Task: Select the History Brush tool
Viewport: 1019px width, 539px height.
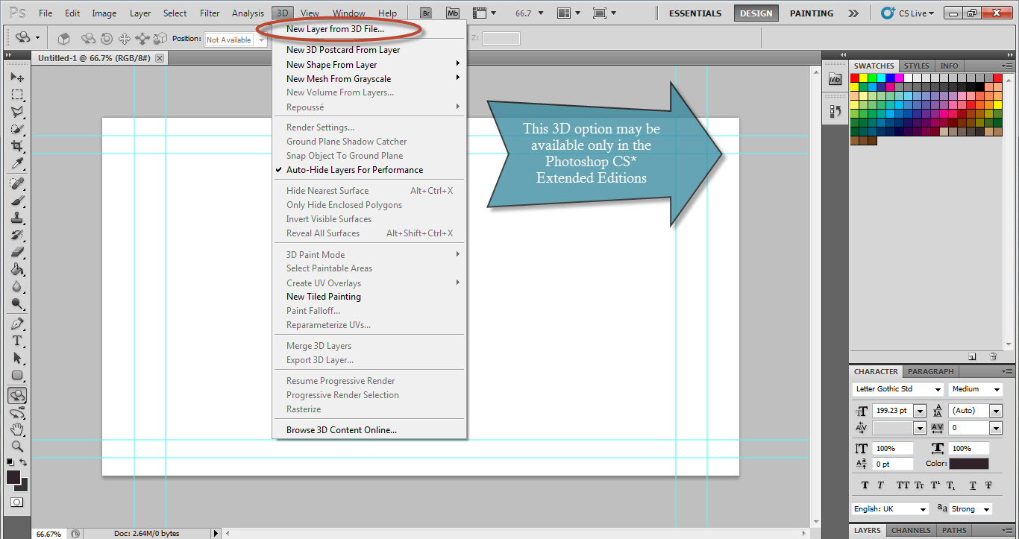Action: coord(16,235)
